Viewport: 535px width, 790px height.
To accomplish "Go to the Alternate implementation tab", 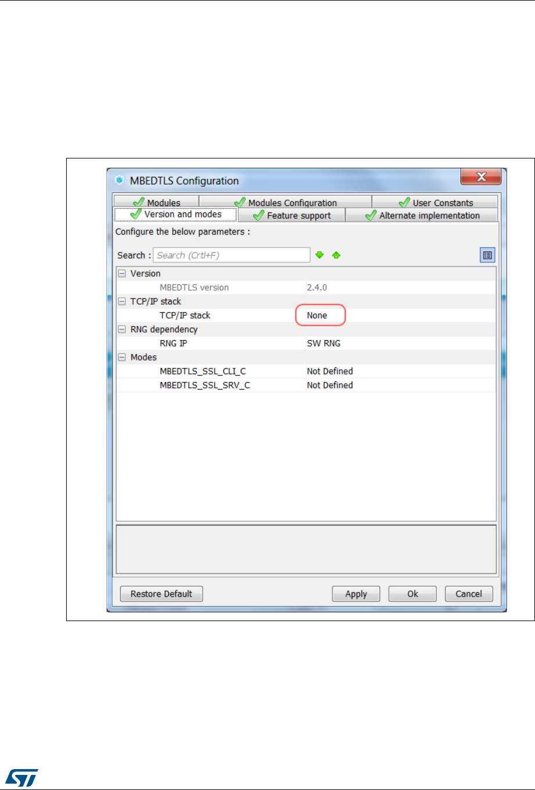I will (x=422, y=215).
